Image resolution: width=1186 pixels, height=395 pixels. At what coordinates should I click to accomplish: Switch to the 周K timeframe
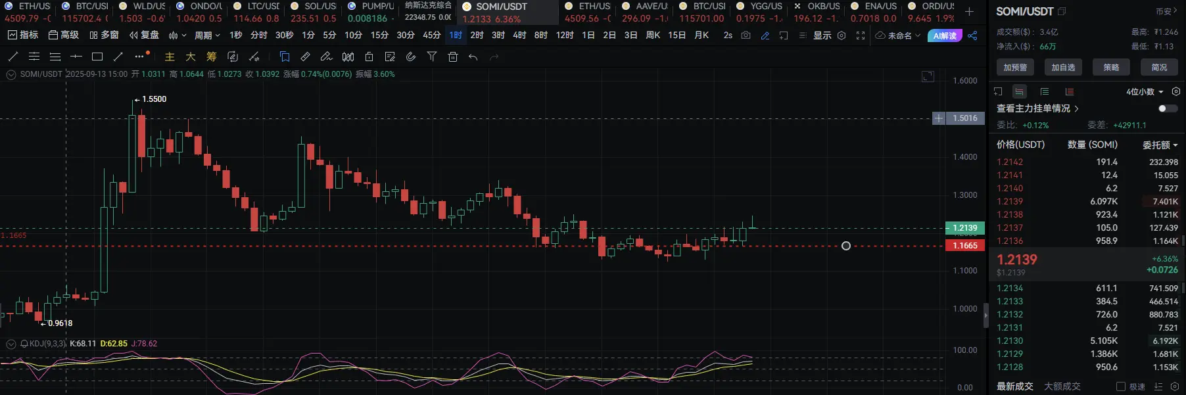(653, 35)
